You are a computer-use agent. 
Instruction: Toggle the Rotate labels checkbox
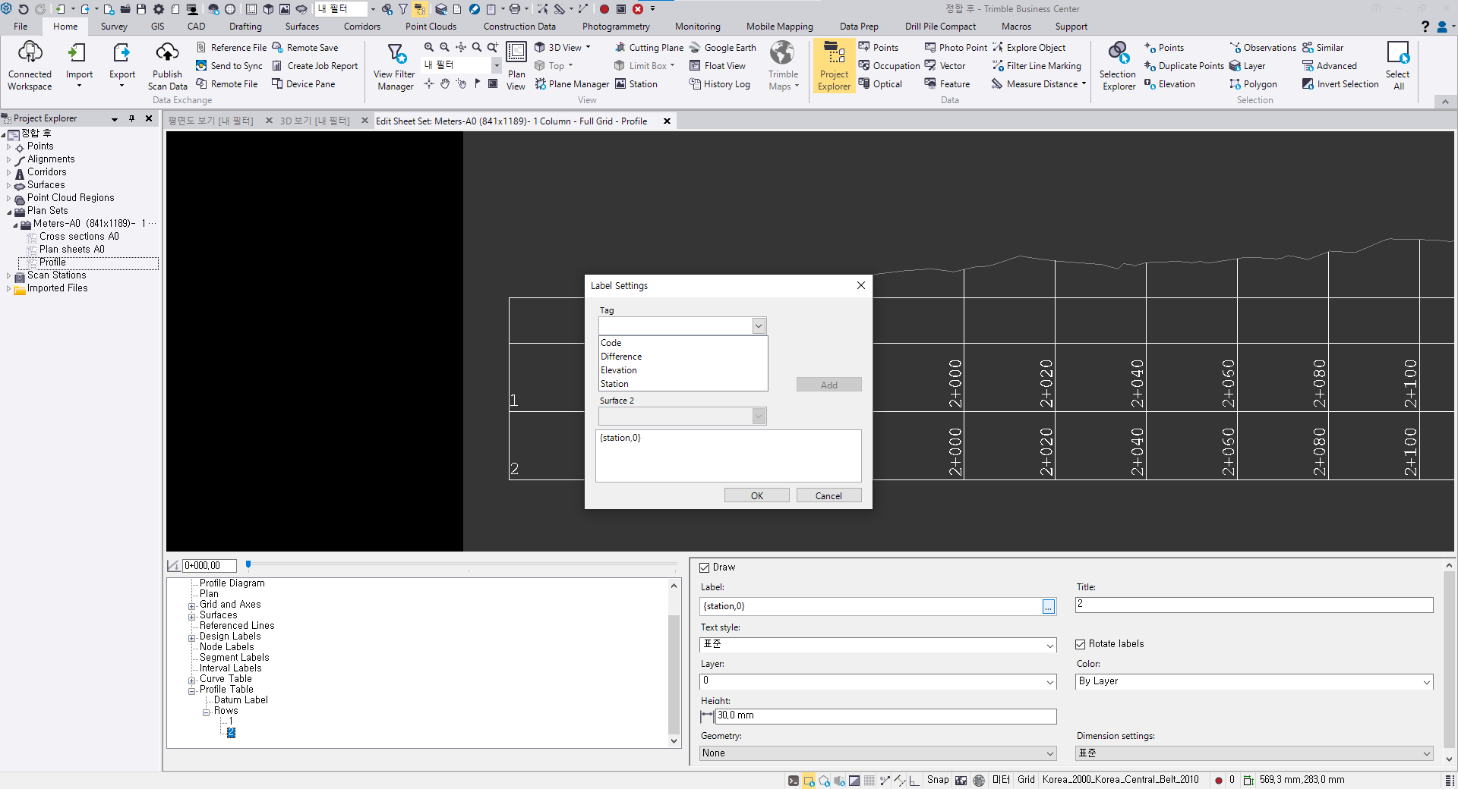coord(1081,644)
